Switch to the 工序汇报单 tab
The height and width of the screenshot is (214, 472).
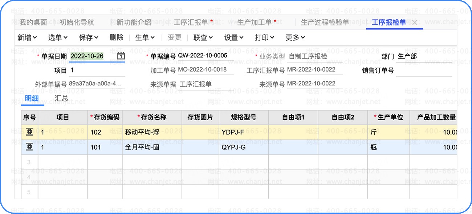point(193,23)
